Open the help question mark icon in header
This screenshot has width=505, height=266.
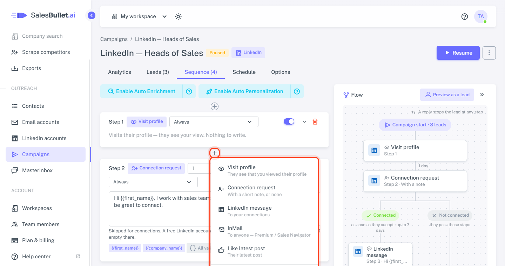(x=465, y=16)
